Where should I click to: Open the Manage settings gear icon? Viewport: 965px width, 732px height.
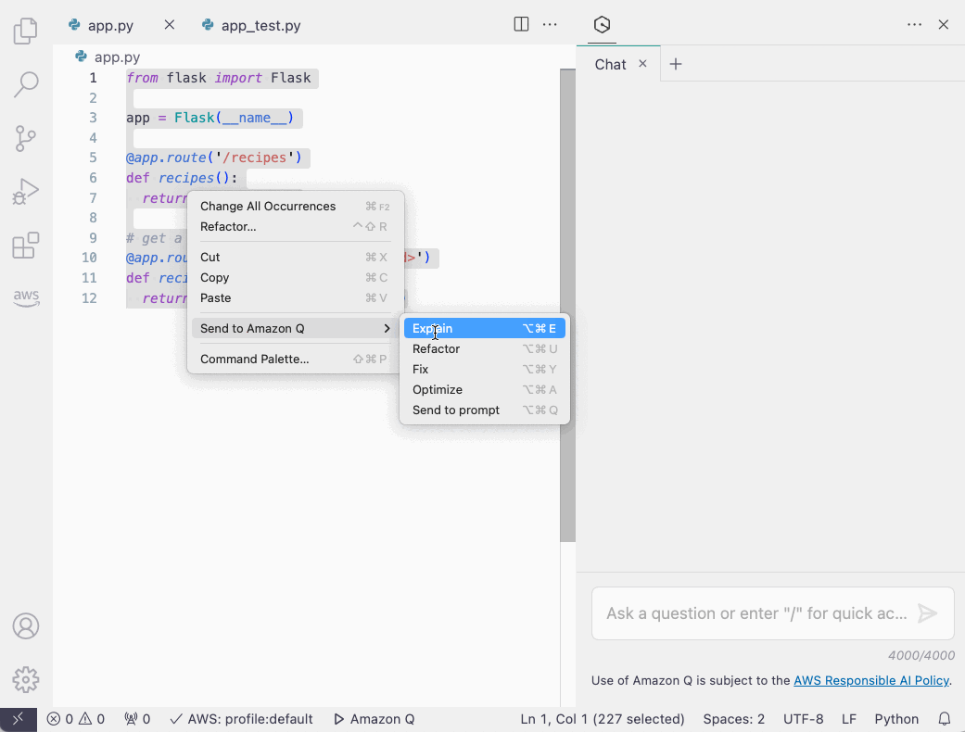25,679
